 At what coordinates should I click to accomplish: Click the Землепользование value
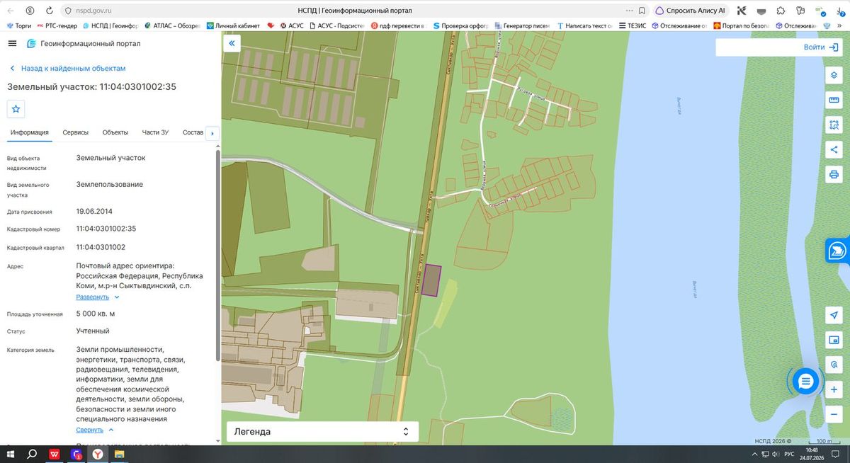pos(110,185)
